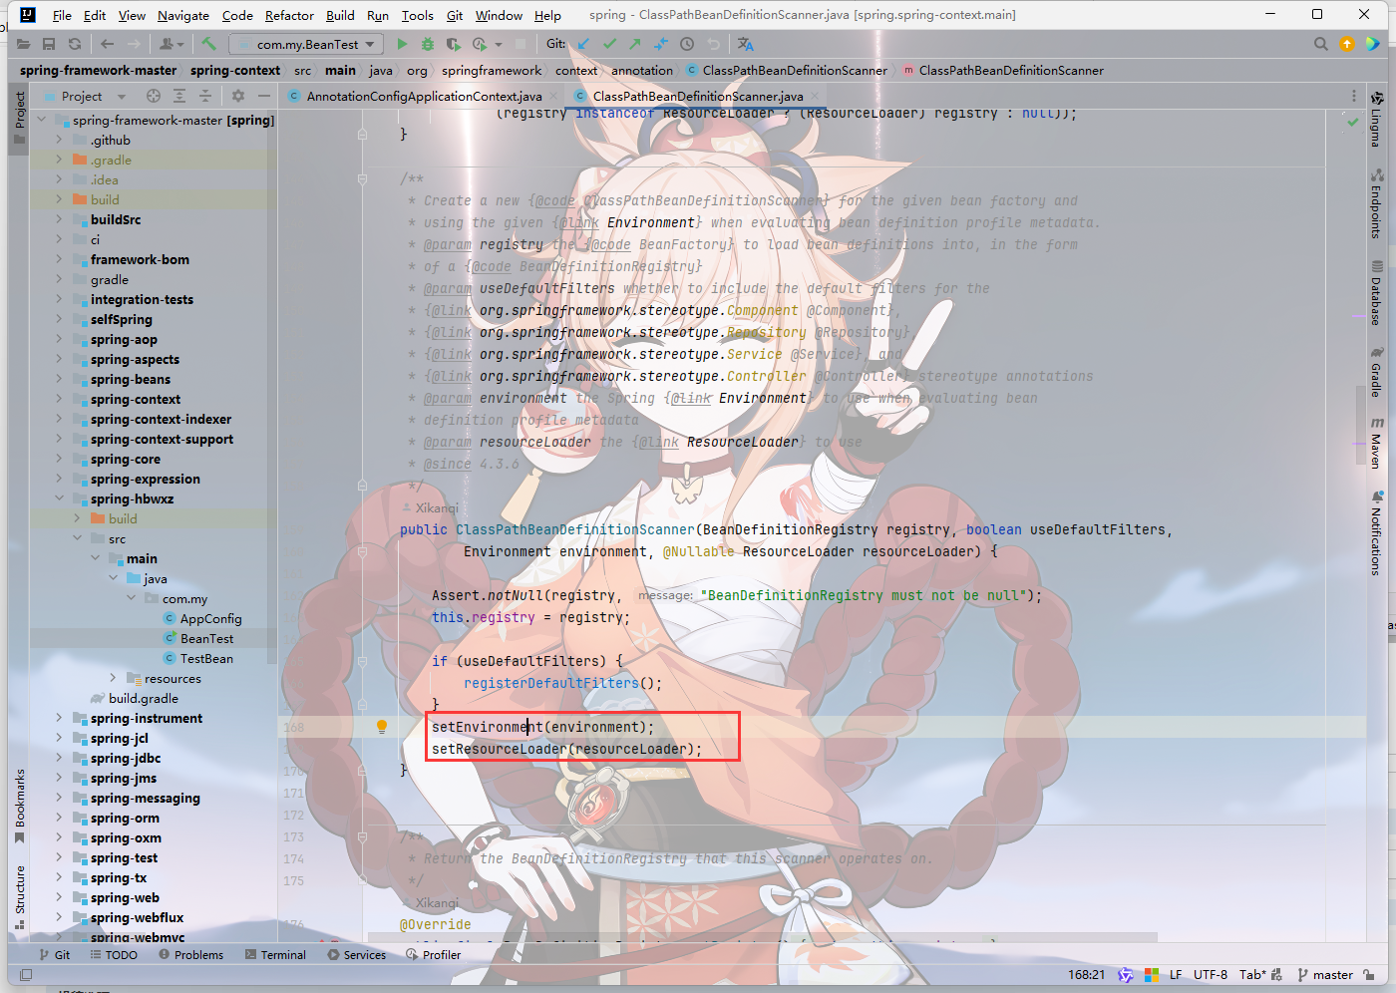This screenshot has width=1396, height=993.
Task: Save all files using the floppy disk icon
Action: 49,44
